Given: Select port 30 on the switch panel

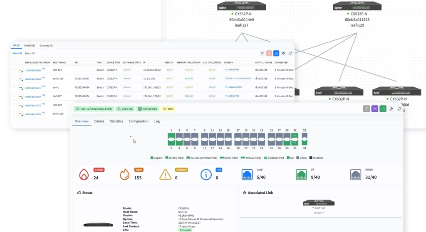Looking at the screenshot, I should [x=287, y=142].
